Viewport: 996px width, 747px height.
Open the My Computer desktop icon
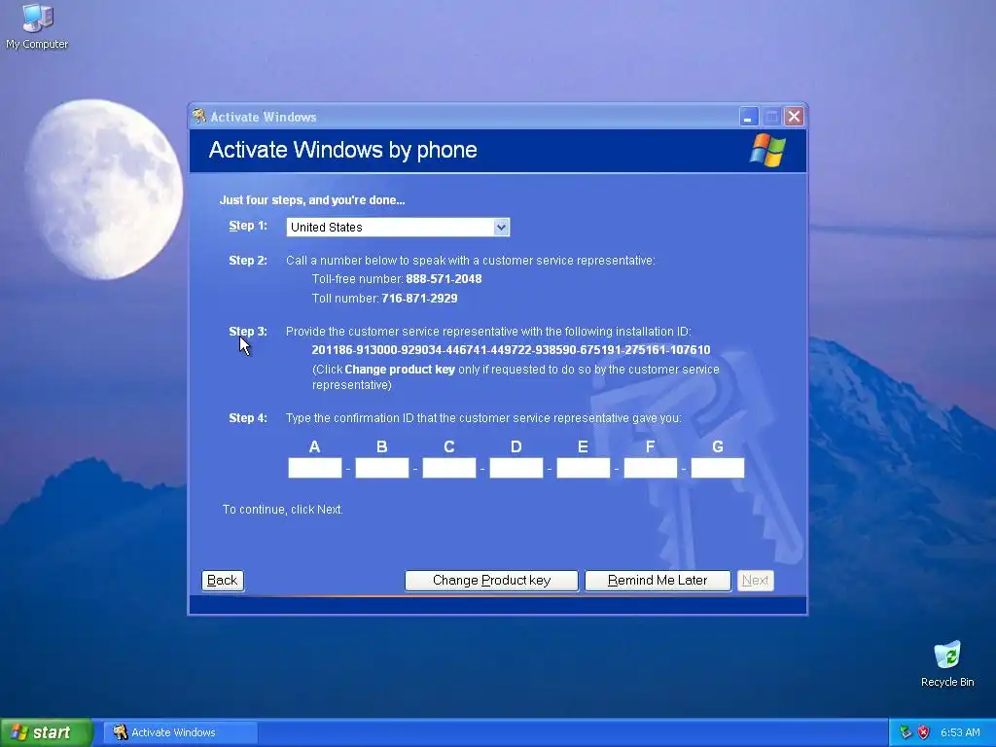[x=37, y=25]
